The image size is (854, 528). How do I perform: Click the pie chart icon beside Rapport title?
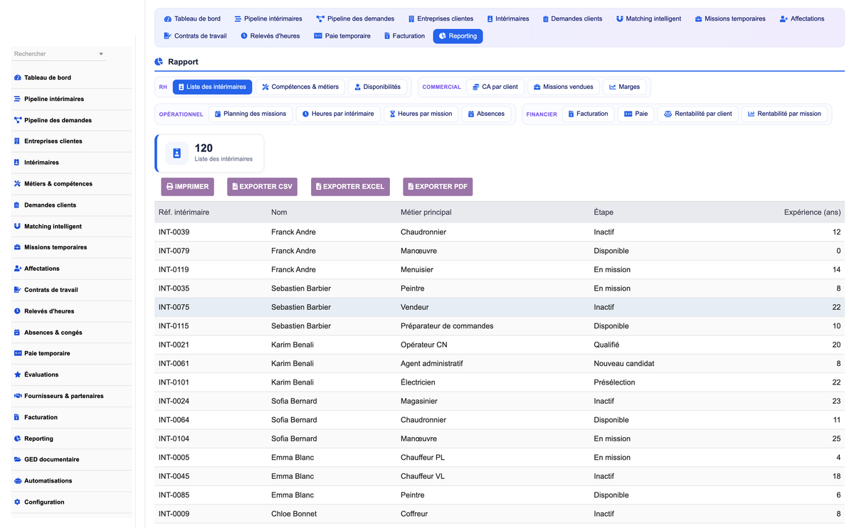click(x=159, y=62)
